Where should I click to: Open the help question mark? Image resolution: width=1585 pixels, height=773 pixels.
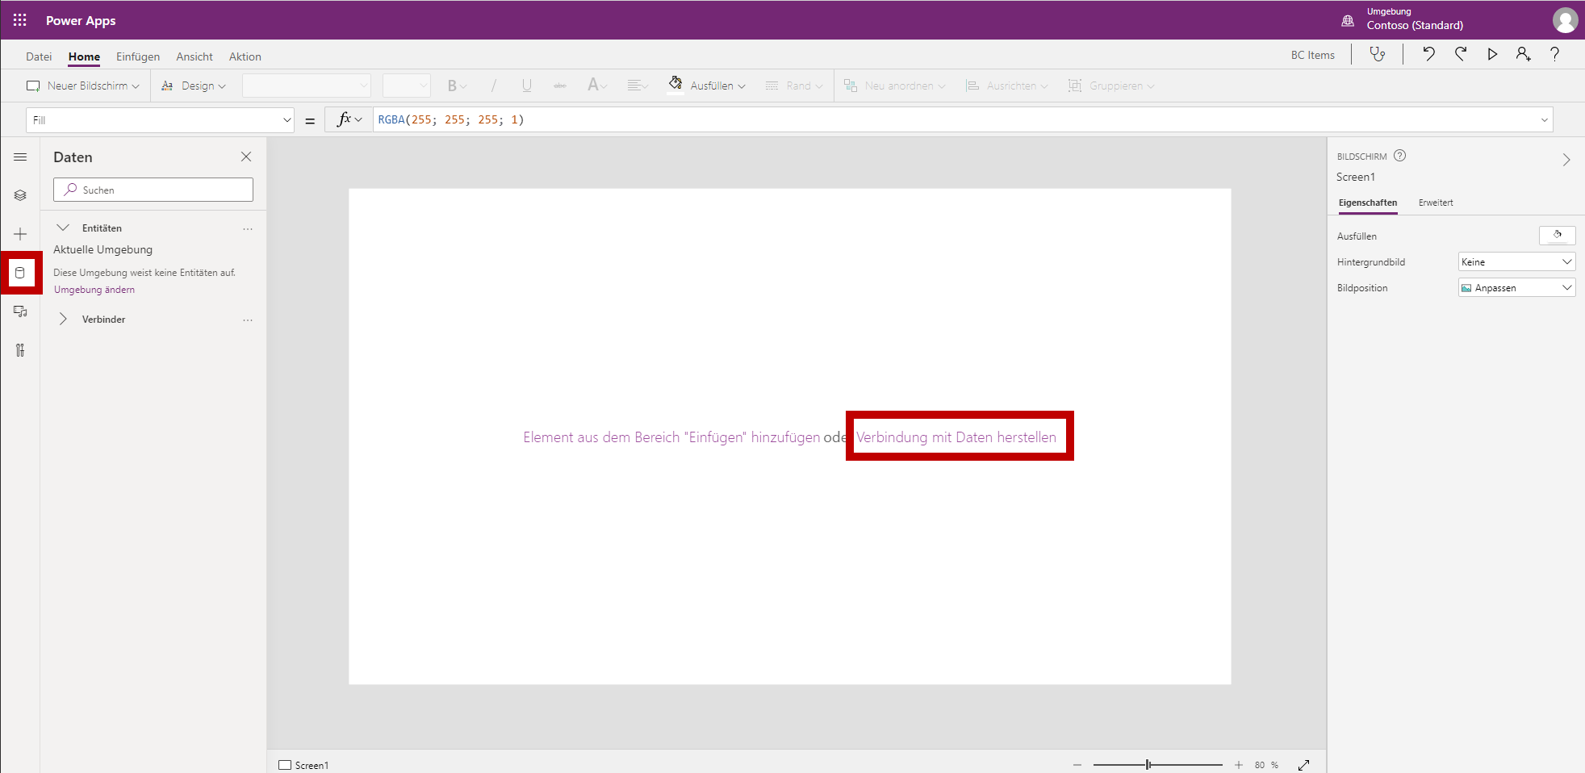(x=1554, y=54)
